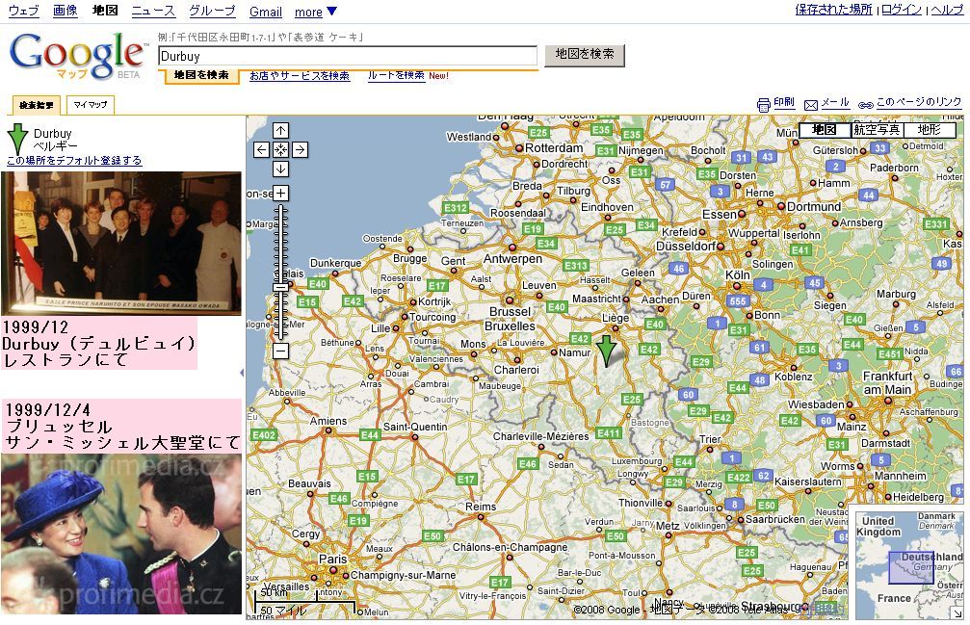Viewport: 970px width, 625px height.
Task: Click the zoom slider handle
Action: pyautogui.click(x=281, y=287)
